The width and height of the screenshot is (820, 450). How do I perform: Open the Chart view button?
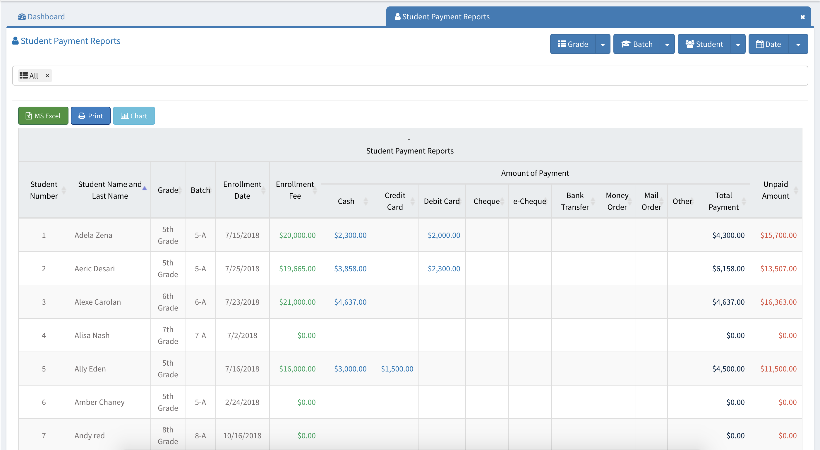134,116
